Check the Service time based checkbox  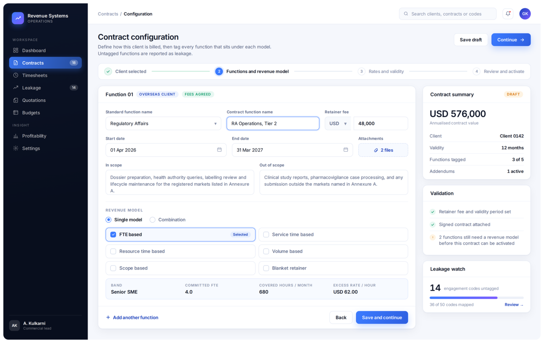coord(266,234)
